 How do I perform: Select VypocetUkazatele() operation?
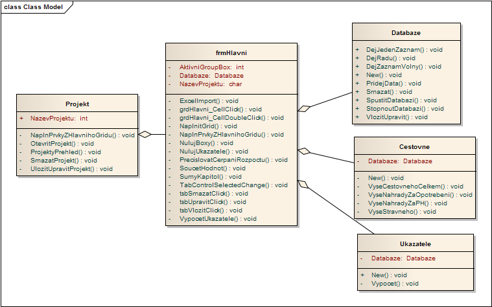[218, 219]
